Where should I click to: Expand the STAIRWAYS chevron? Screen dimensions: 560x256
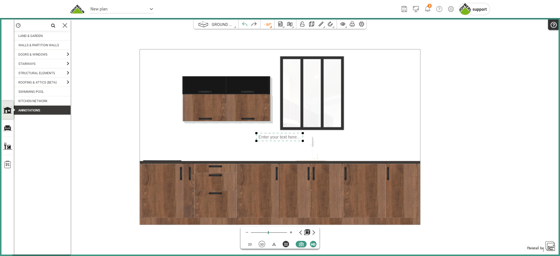point(68,64)
